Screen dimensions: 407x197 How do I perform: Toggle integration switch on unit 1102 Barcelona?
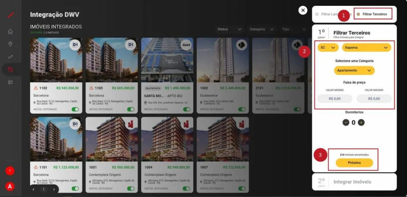tap(75, 109)
